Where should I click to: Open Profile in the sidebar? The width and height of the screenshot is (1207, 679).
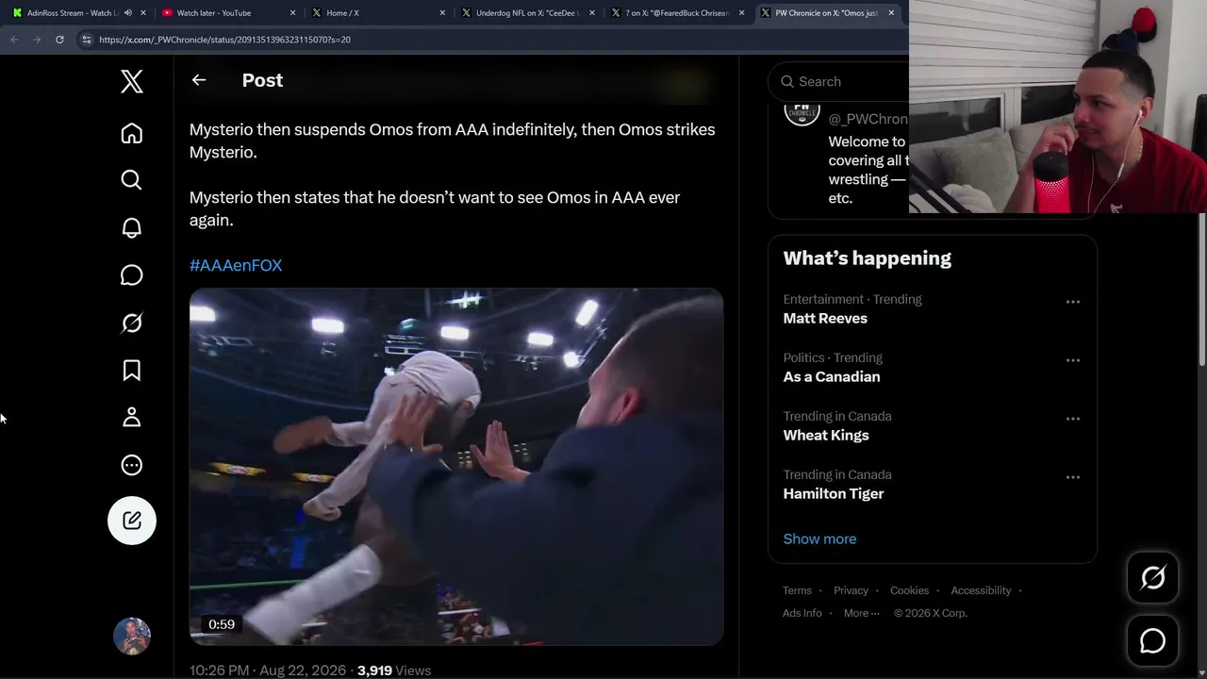click(x=132, y=417)
